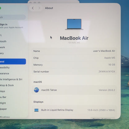
Task: Open the Wi-Fi sidebar item
Action: 1,35
